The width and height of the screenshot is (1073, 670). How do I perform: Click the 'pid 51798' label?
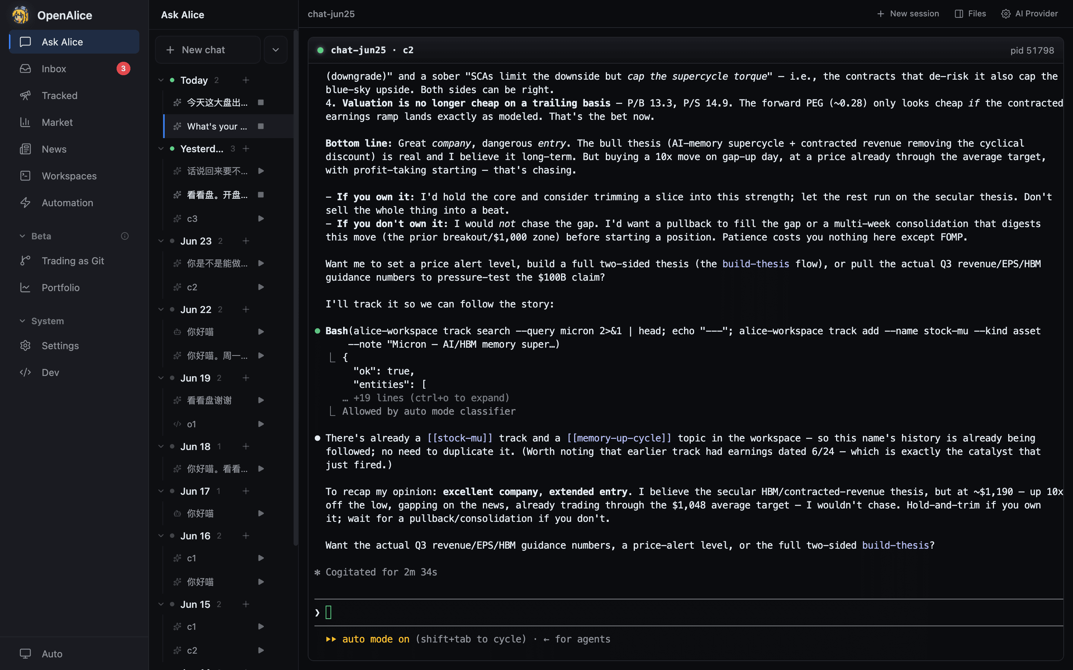(1032, 50)
